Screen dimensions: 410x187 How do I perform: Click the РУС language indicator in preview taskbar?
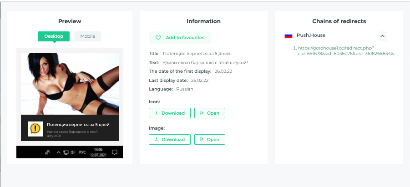pos(82,152)
